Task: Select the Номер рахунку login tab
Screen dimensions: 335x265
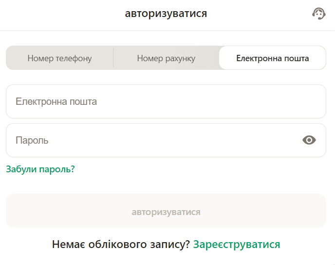Action: point(166,58)
